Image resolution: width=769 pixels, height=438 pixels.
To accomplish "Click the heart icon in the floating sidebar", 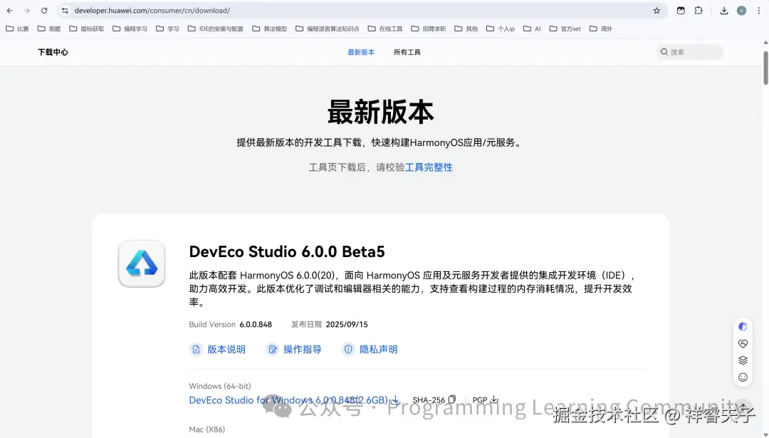I will [x=743, y=343].
